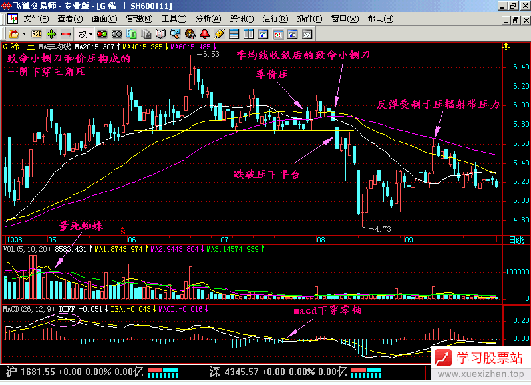Click the 06 month marker on time axis
Image resolution: width=531 pixels, height=385 pixels.
pyautogui.click(x=132, y=240)
